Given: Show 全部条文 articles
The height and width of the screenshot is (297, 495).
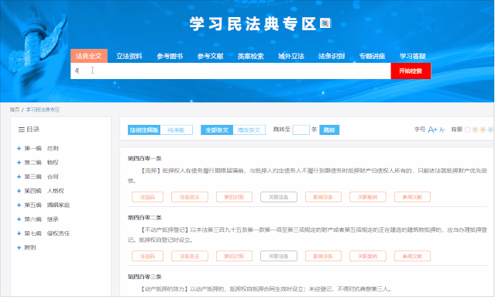Looking at the screenshot, I should tap(217, 130).
